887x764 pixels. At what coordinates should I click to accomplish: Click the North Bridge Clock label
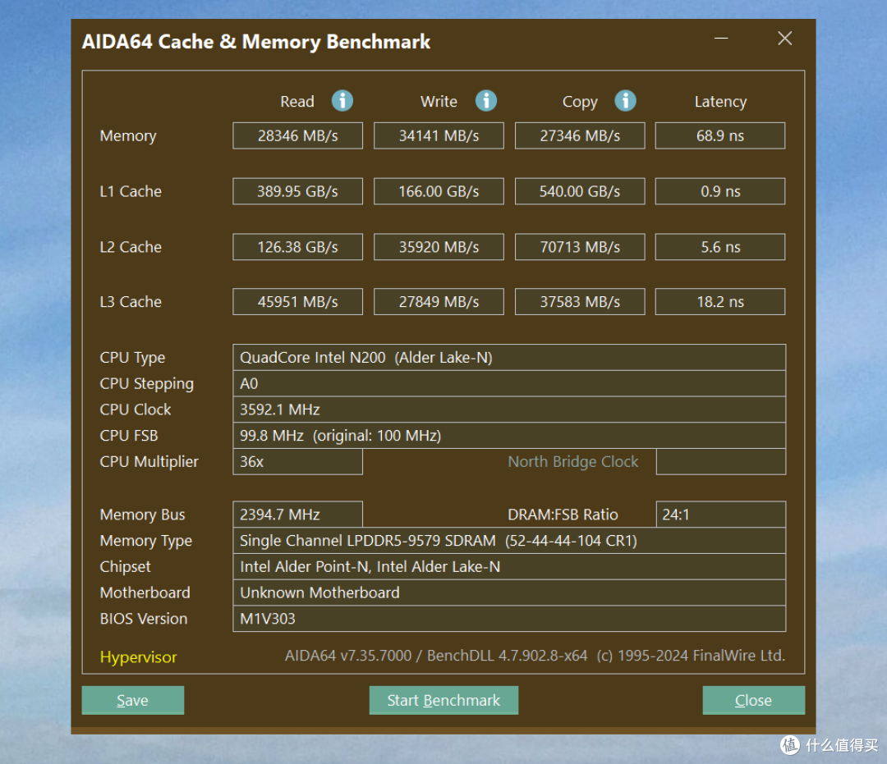point(573,462)
